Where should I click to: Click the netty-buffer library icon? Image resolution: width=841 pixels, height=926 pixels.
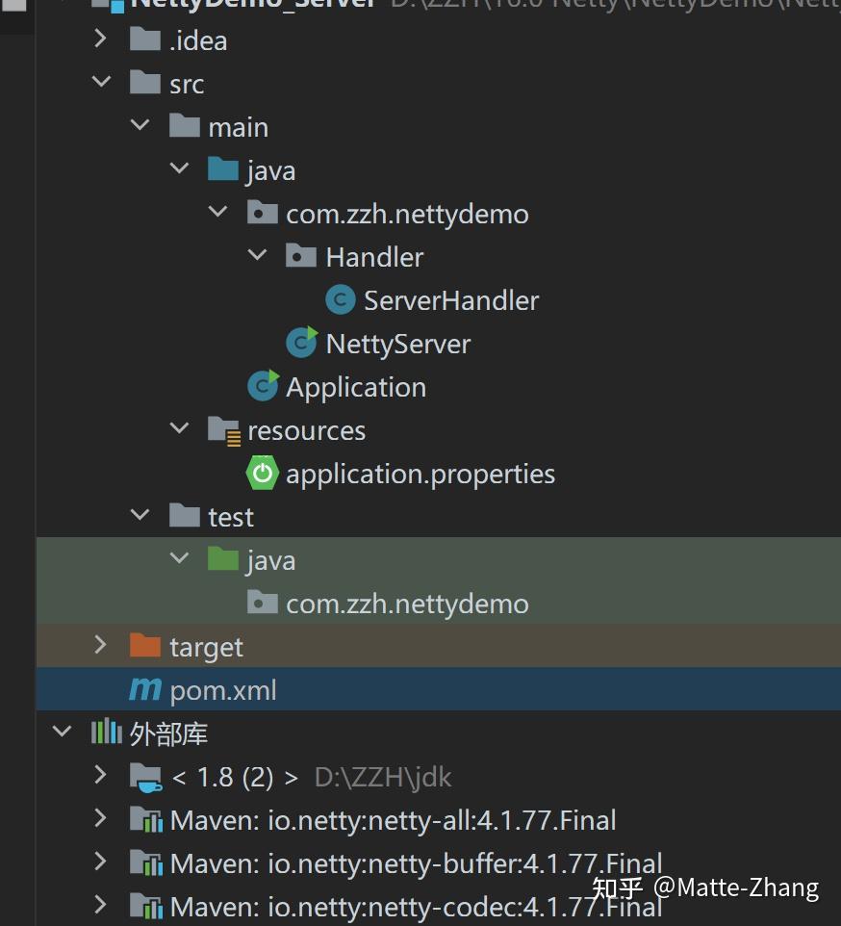(145, 863)
